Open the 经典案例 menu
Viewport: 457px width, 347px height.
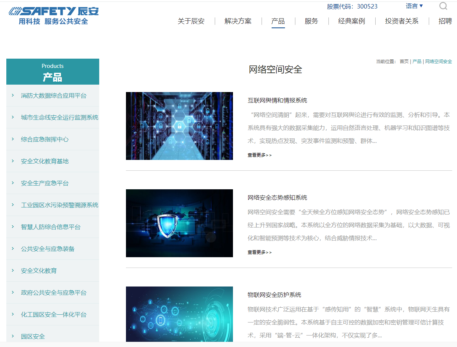pyautogui.click(x=351, y=21)
